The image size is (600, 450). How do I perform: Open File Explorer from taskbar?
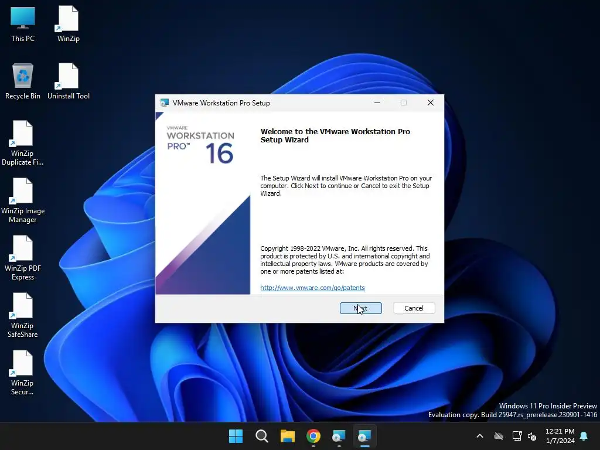click(287, 436)
